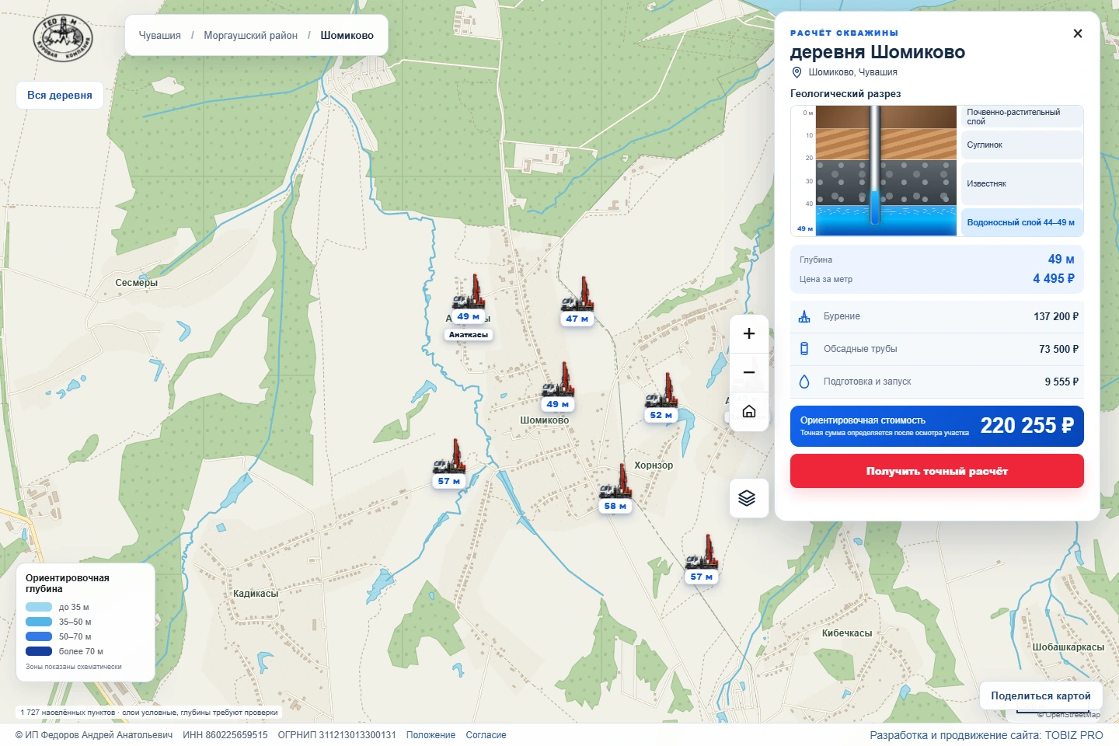
Task: Close the well calculation panel
Action: (x=1078, y=33)
